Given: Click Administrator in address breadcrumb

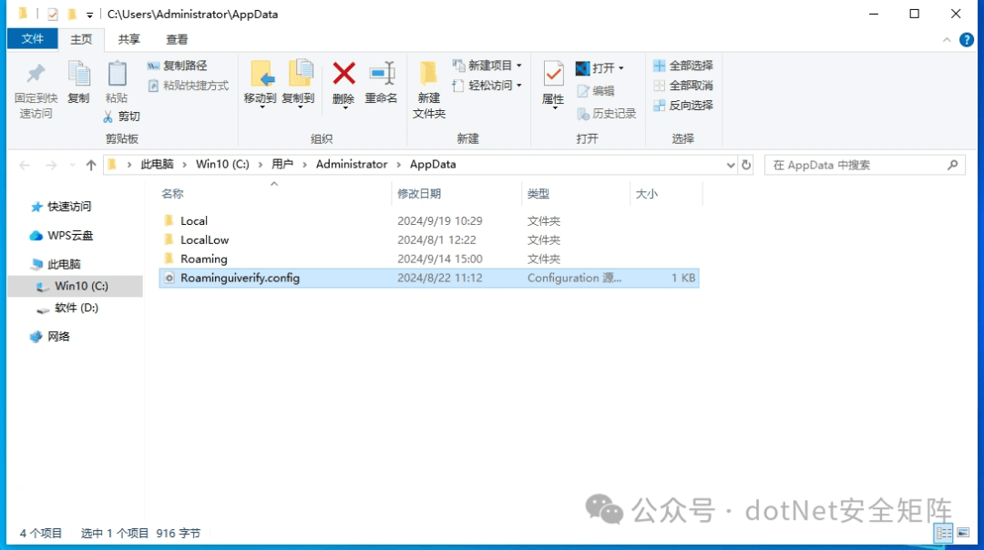Looking at the screenshot, I should [x=352, y=164].
